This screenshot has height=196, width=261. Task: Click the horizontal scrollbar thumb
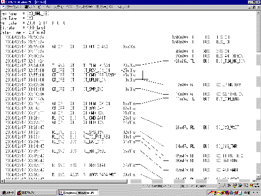pyautogui.click(x=66, y=181)
